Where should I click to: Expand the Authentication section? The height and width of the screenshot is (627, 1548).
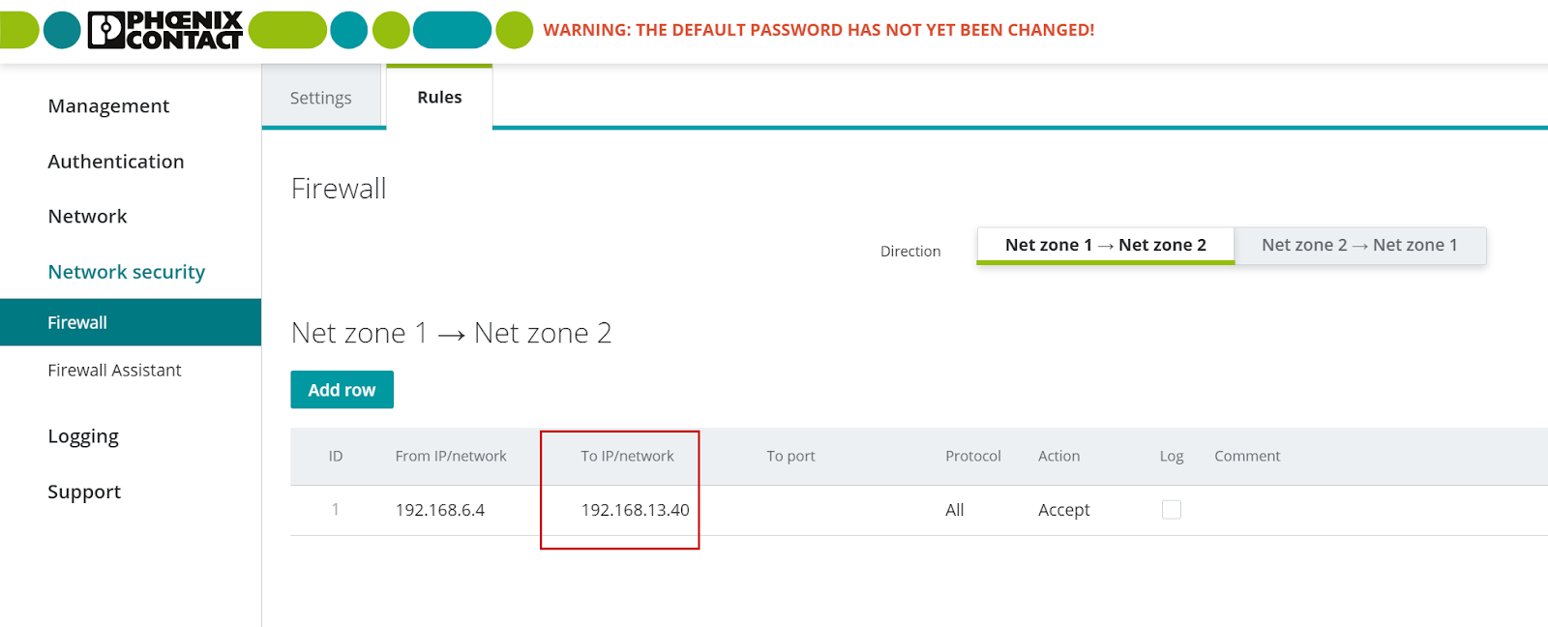point(116,162)
